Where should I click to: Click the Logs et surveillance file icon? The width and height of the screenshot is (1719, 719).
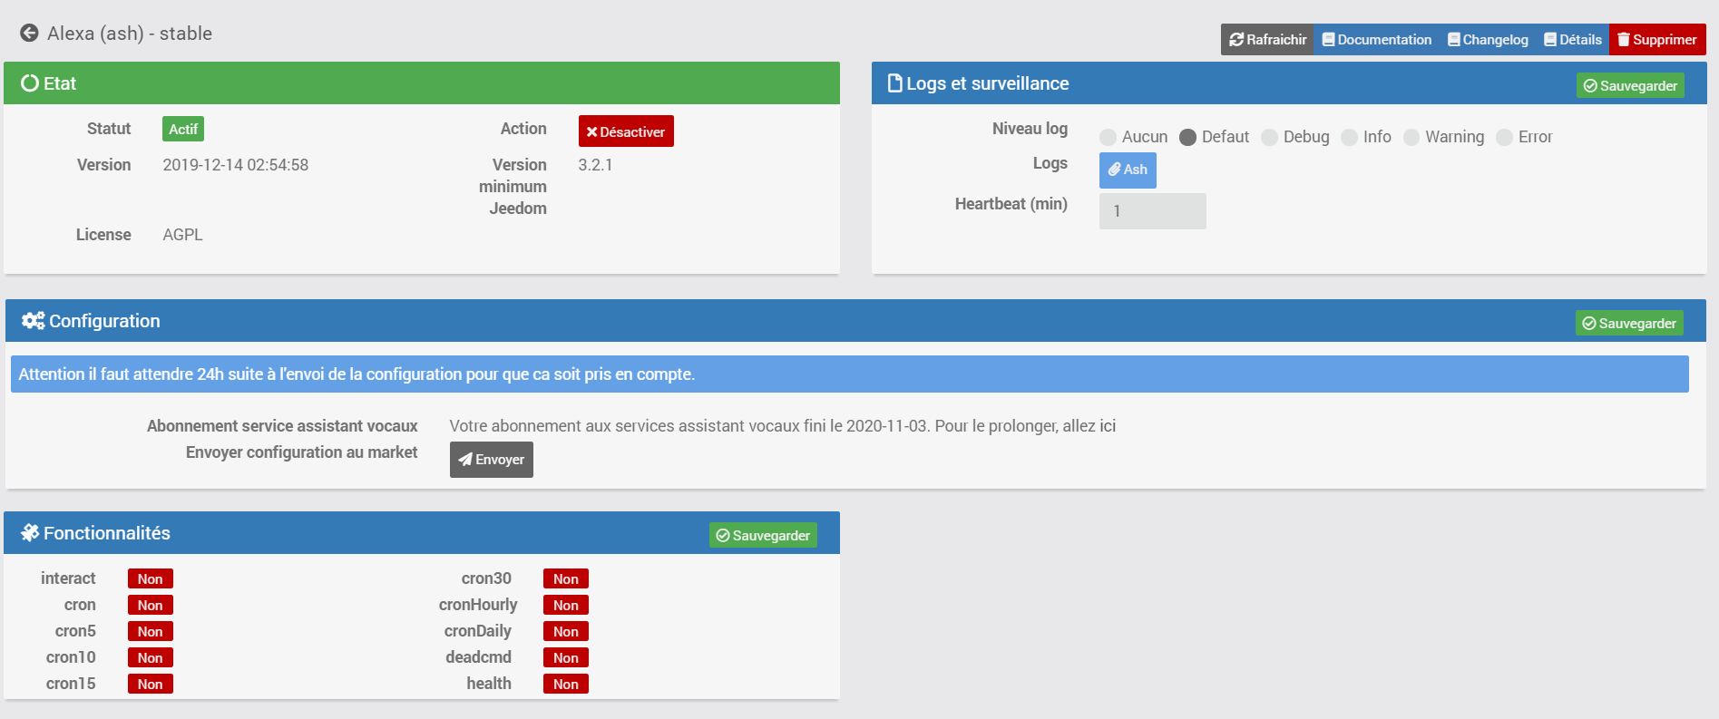pyautogui.click(x=895, y=83)
